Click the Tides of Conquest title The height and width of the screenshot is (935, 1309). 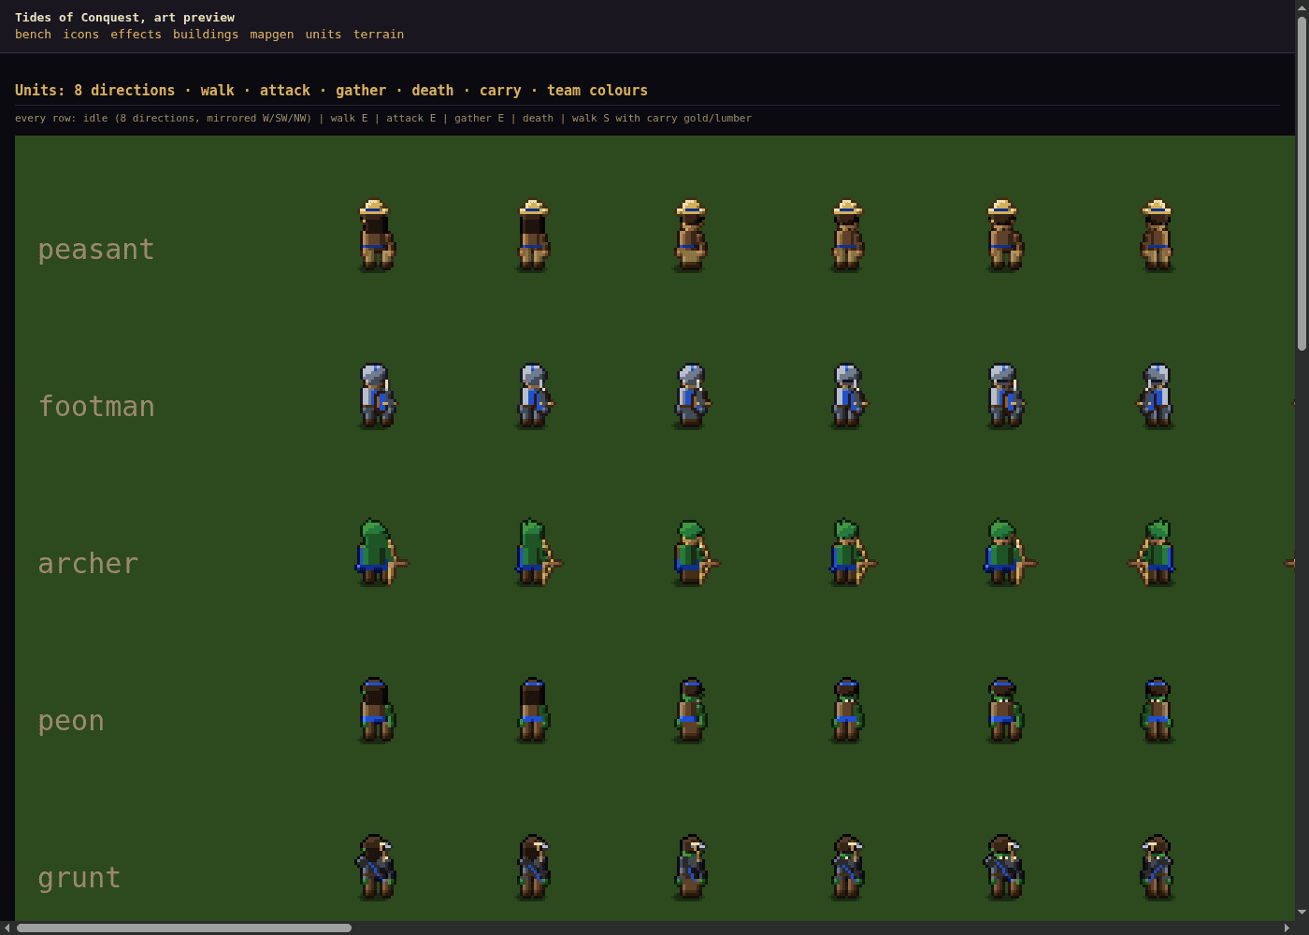tap(124, 17)
